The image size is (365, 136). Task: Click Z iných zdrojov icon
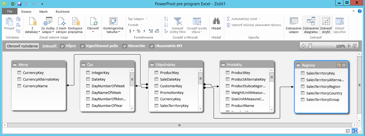tap(61, 22)
